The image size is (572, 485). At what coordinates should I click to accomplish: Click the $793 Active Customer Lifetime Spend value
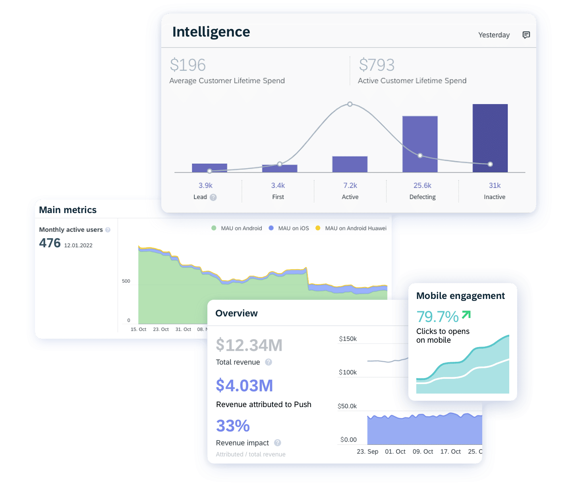tap(377, 65)
